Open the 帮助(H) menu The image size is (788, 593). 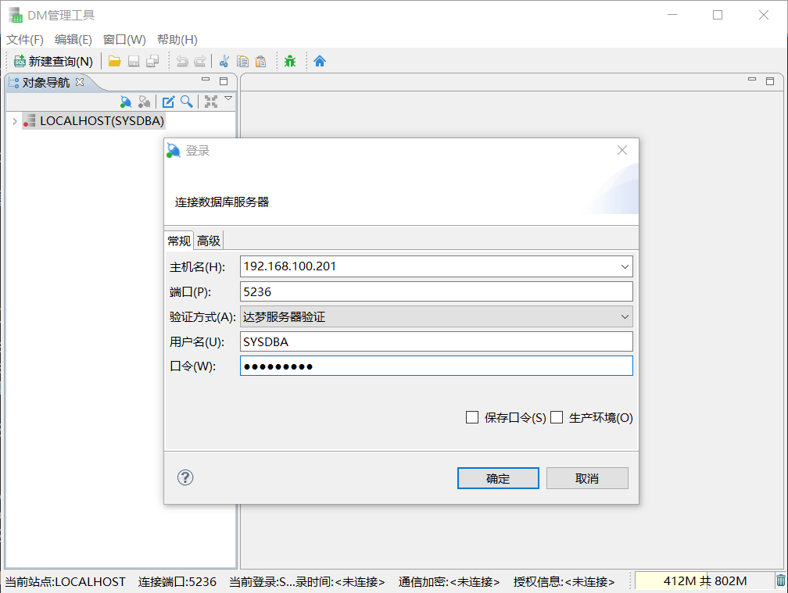(x=177, y=40)
